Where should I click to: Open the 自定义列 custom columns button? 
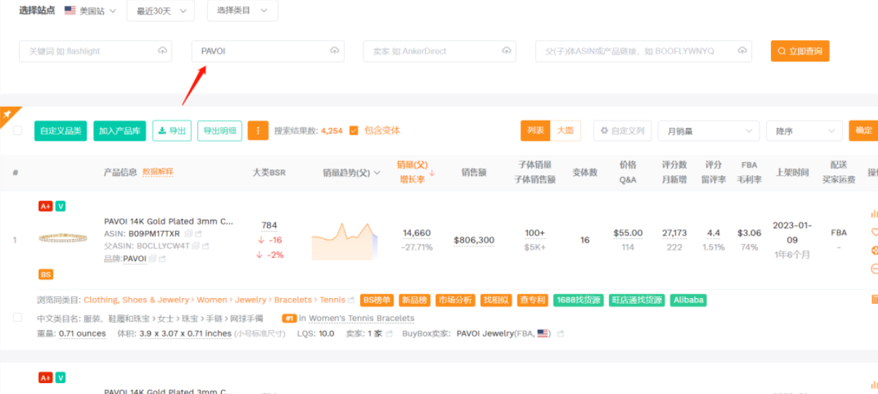click(622, 131)
